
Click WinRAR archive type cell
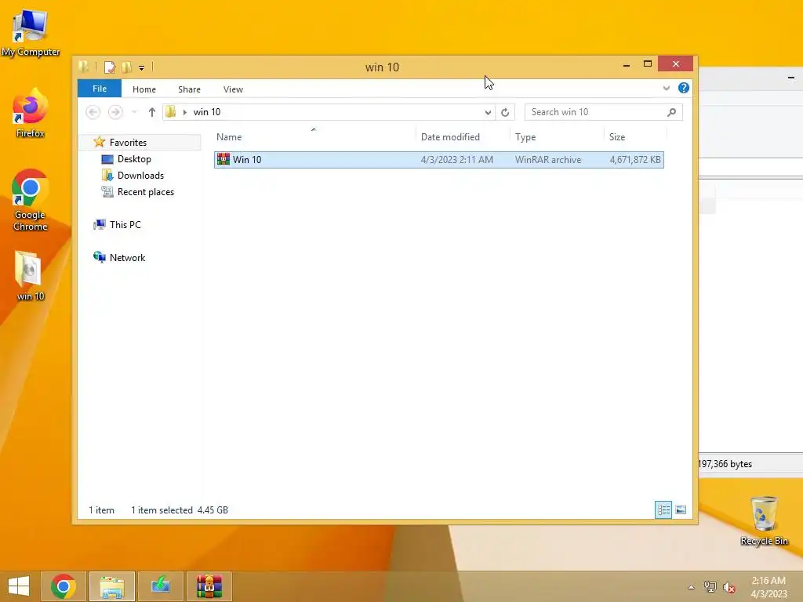548,160
